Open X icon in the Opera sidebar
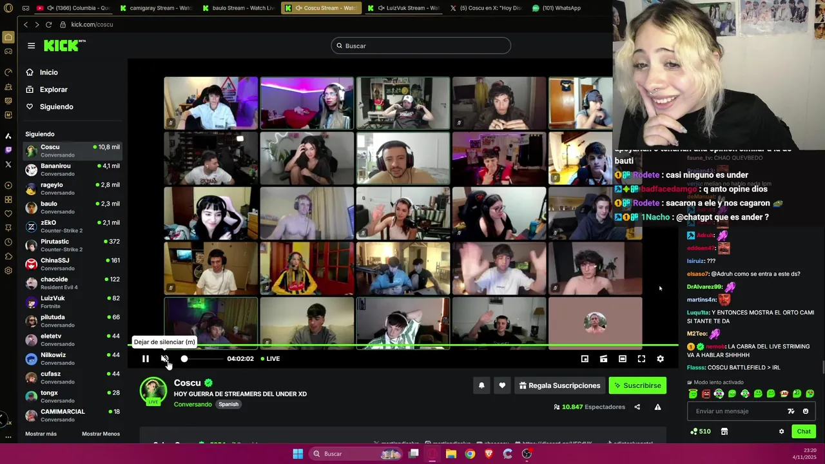The height and width of the screenshot is (464, 825). click(x=8, y=164)
